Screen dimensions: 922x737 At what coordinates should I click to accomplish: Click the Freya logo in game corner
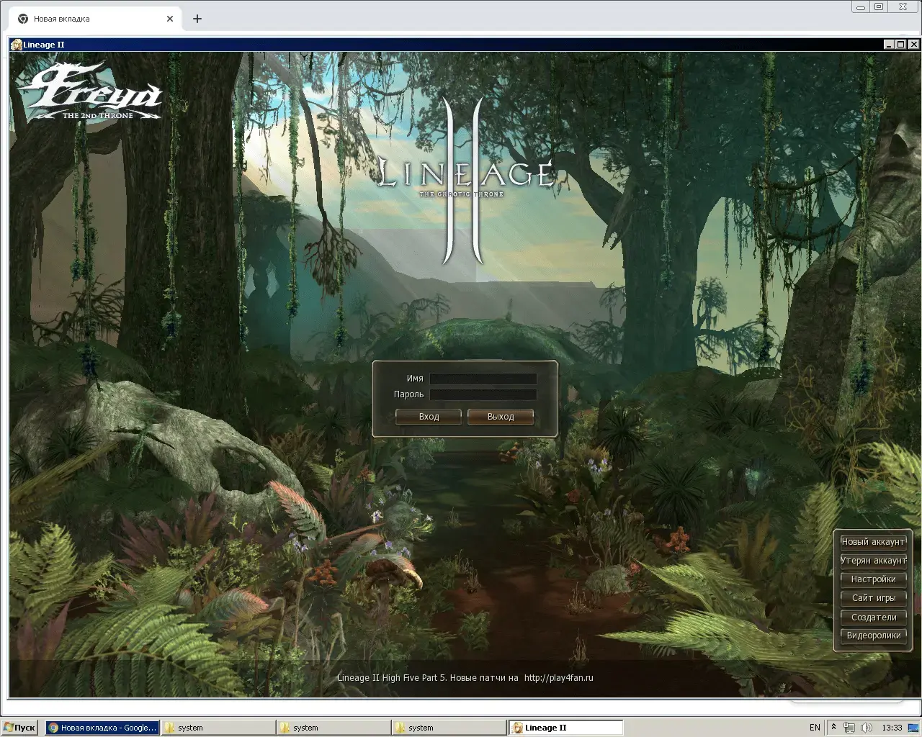pos(91,92)
